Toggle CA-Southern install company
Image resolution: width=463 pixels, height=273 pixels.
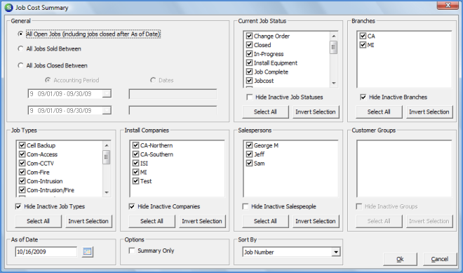(x=136, y=154)
